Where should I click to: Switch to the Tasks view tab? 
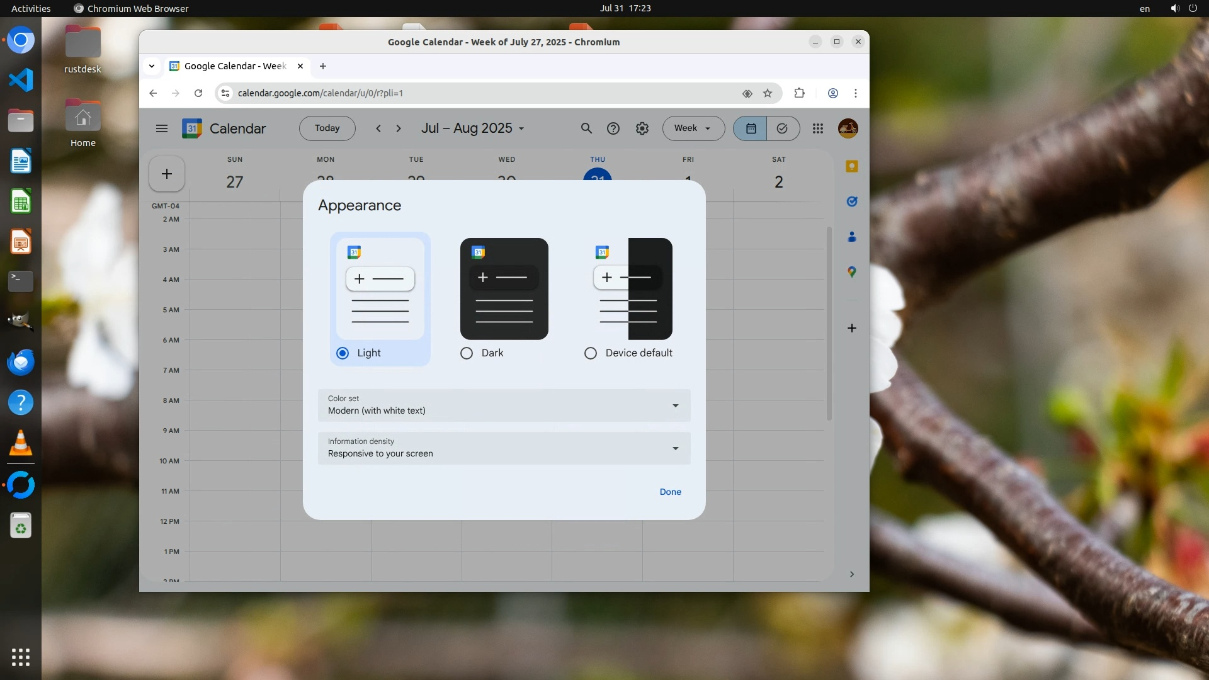click(782, 128)
